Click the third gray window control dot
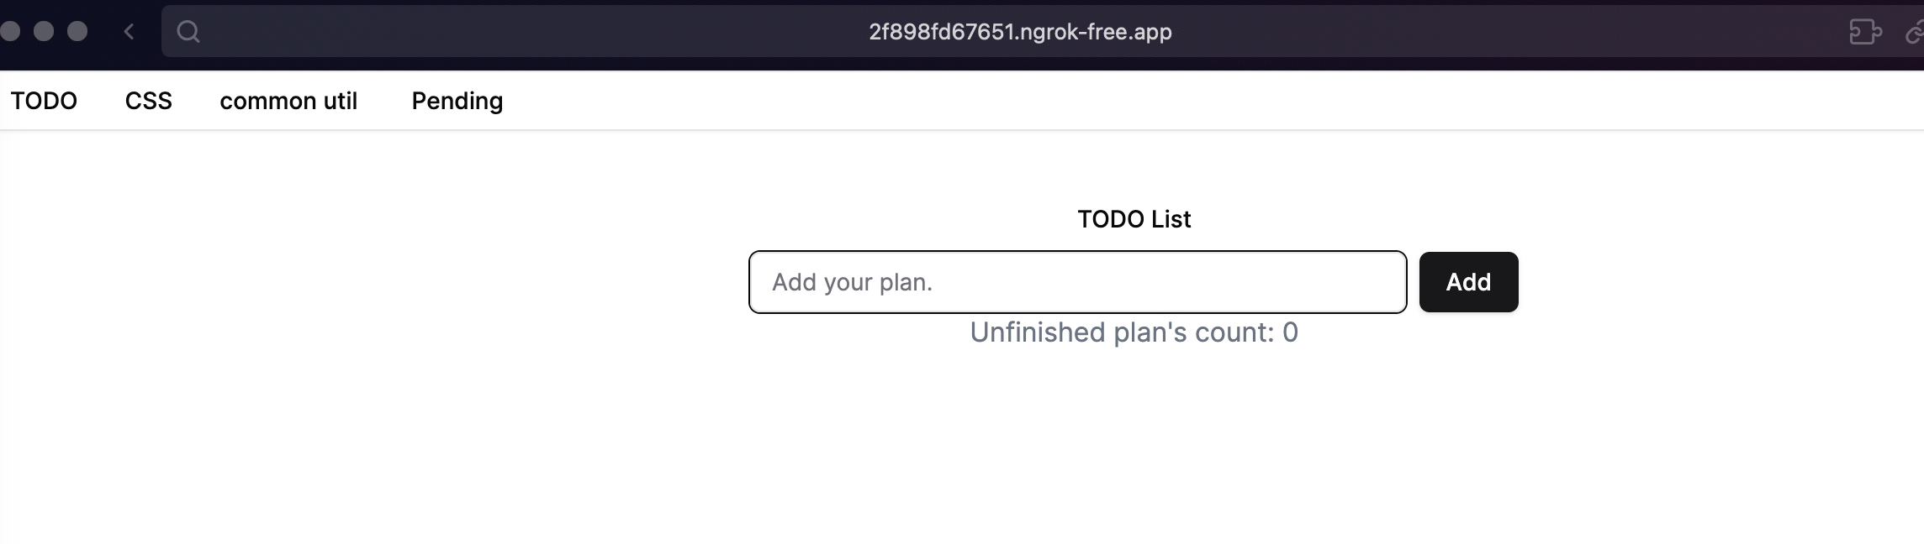This screenshot has height=544, width=1924. pos(77,31)
